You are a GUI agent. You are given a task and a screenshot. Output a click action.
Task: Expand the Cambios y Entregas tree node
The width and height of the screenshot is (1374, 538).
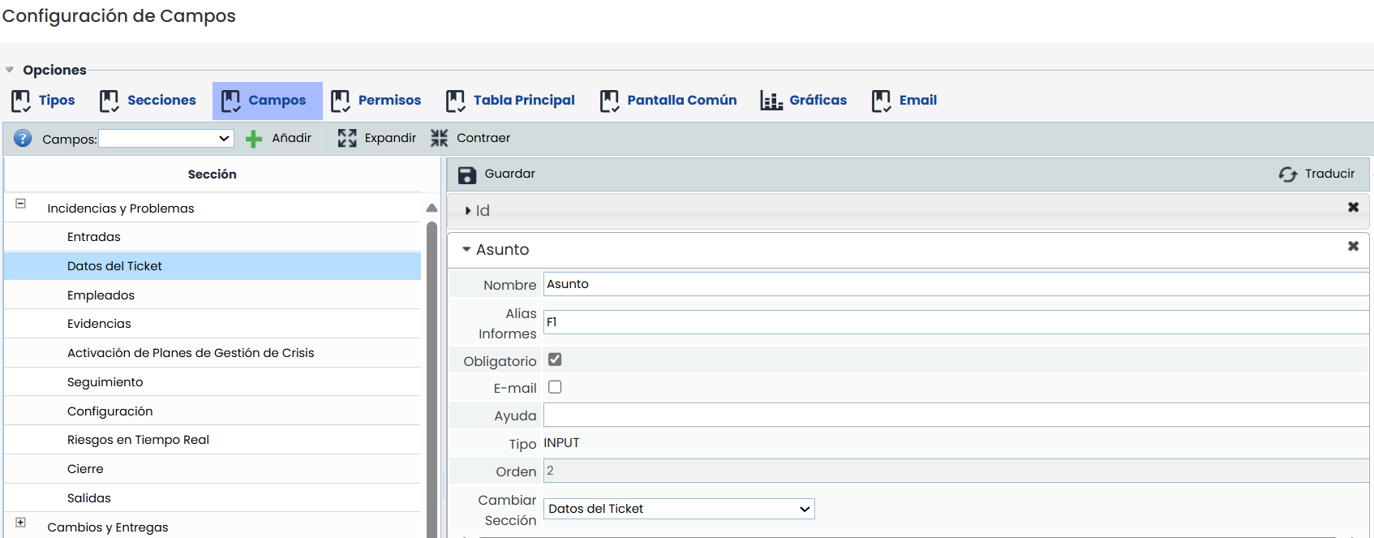coord(21,523)
